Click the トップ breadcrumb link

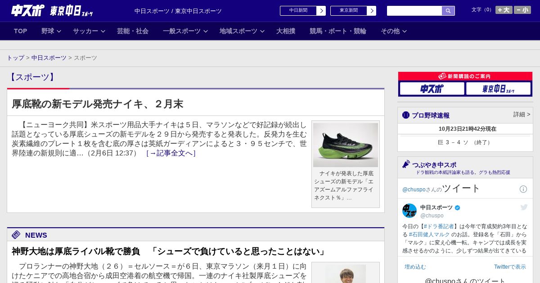tap(15, 58)
